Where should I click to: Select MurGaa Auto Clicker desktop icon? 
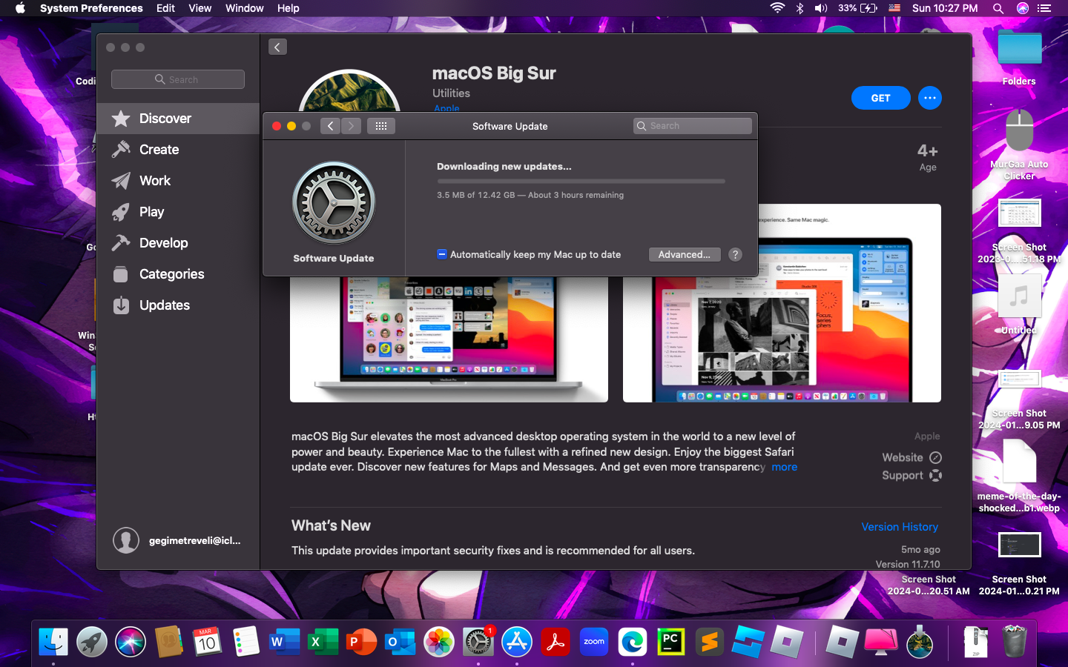coord(1019,145)
